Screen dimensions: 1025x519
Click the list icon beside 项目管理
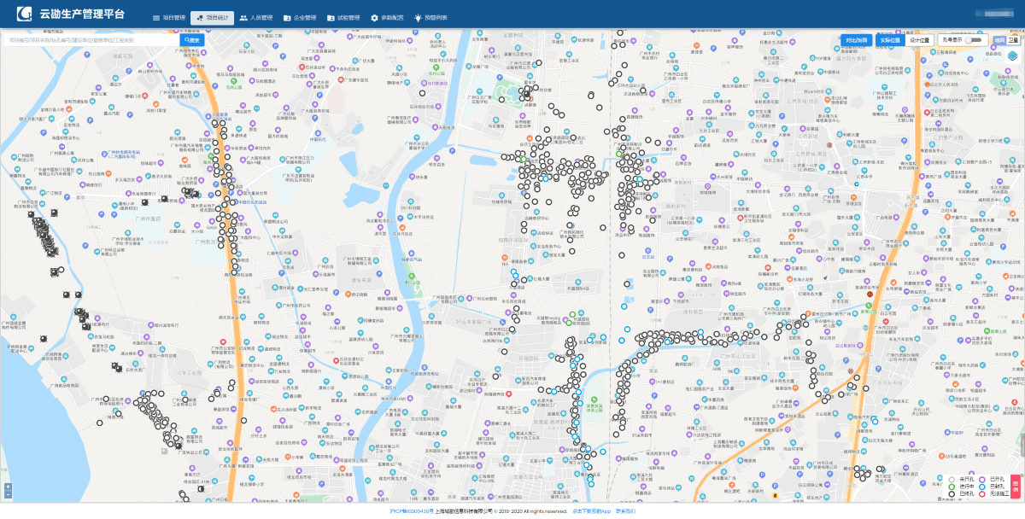[x=155, y=17]
